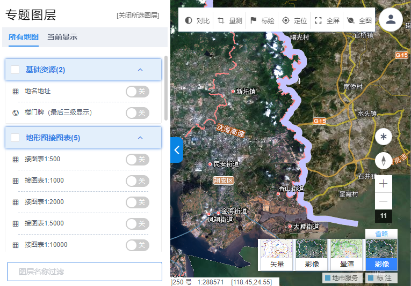Image resolution: width=411 pixels, height=286 pixels.
Task: Zoom out with the minus button
Action: tap(384, 201)
